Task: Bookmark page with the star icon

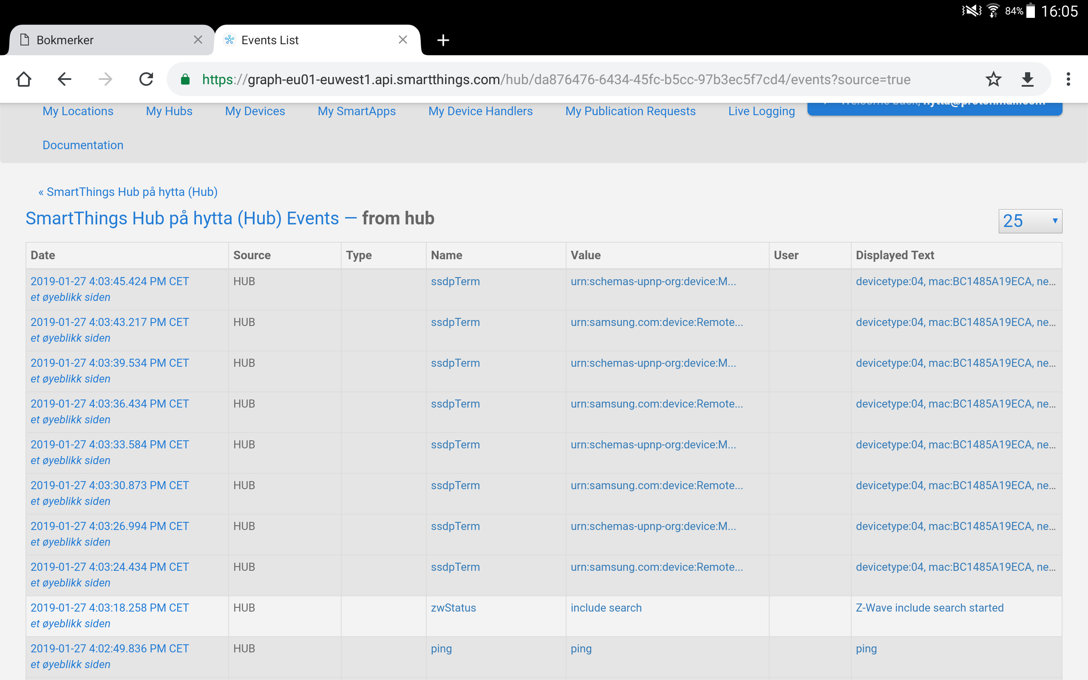Action: 993,79
